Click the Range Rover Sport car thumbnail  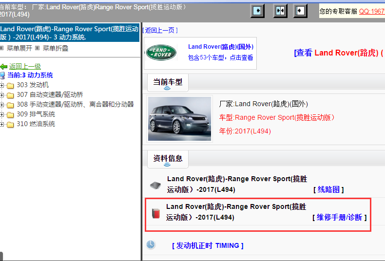pos(179,119)
